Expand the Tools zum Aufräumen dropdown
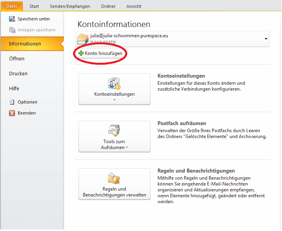282x231 pixels. coord(127,148)
